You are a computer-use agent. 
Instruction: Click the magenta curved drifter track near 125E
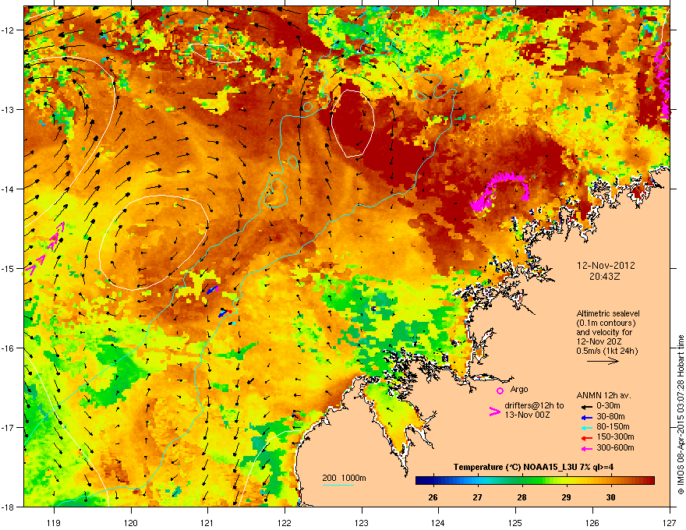pyautogui.click(x=500, y=191)
